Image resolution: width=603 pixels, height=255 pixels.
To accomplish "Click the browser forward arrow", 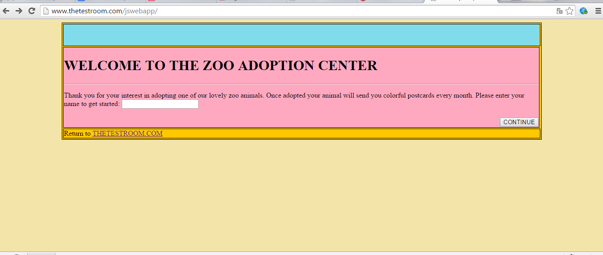I will click(19, 11).
